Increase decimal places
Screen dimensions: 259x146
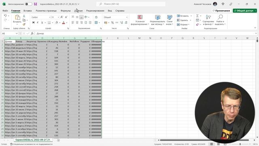click(121, 23)
